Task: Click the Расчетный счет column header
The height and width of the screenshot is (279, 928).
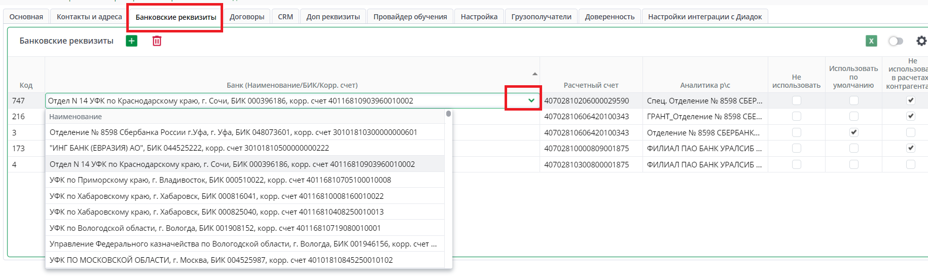Action: click(591, 85)
